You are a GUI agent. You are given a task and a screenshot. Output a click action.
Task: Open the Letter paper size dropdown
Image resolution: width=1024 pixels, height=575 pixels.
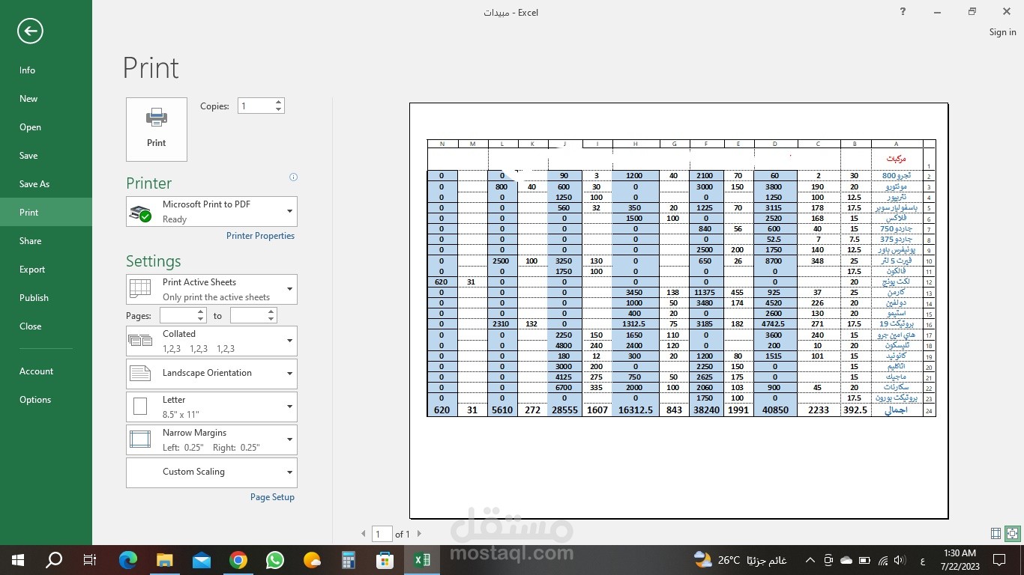pos(211,407)
